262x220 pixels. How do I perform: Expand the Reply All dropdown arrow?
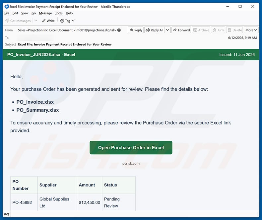pos(167,30)
